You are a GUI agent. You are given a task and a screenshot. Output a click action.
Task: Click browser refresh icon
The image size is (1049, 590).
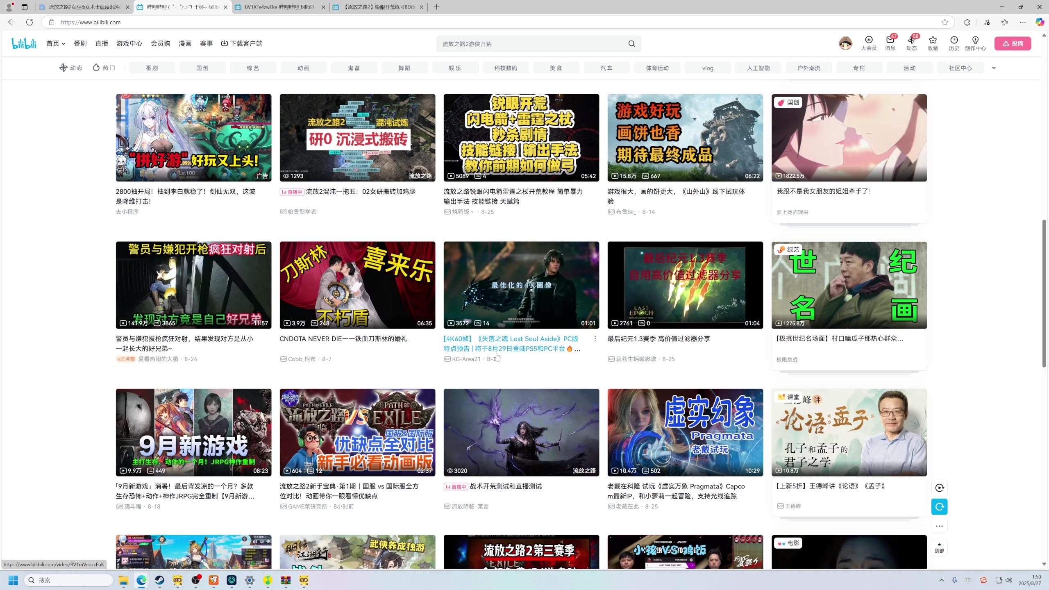pos(30,22)
